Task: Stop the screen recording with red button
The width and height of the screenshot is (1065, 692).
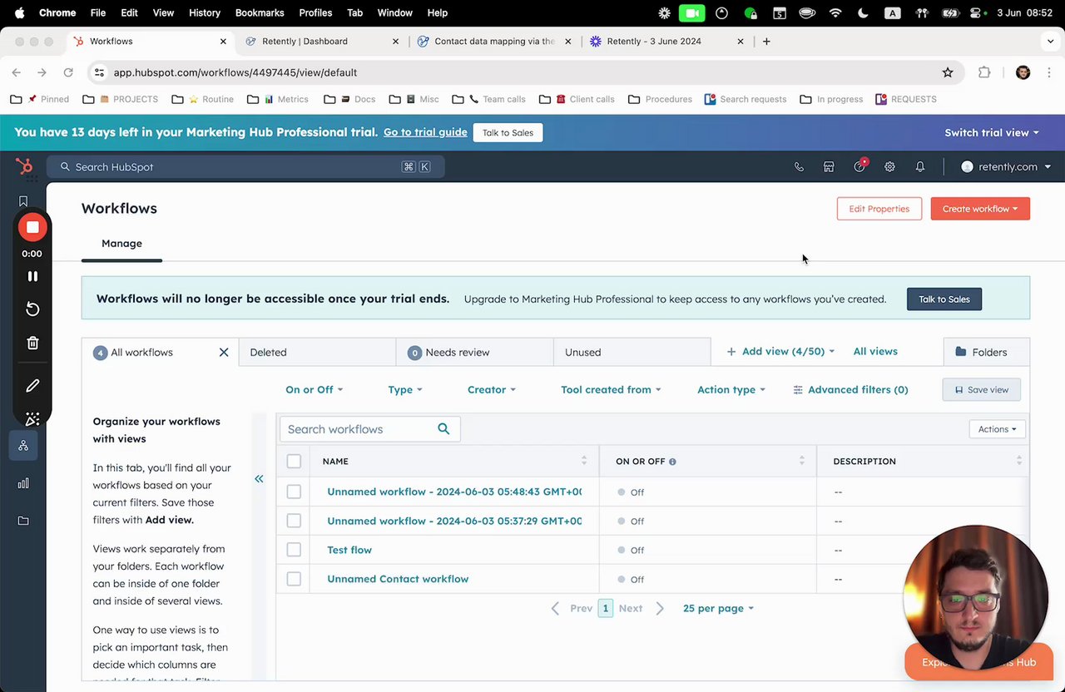Action: coord(32,227)
